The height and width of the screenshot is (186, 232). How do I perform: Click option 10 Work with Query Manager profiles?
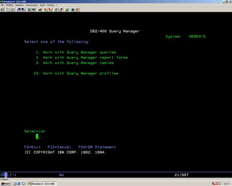76,73
